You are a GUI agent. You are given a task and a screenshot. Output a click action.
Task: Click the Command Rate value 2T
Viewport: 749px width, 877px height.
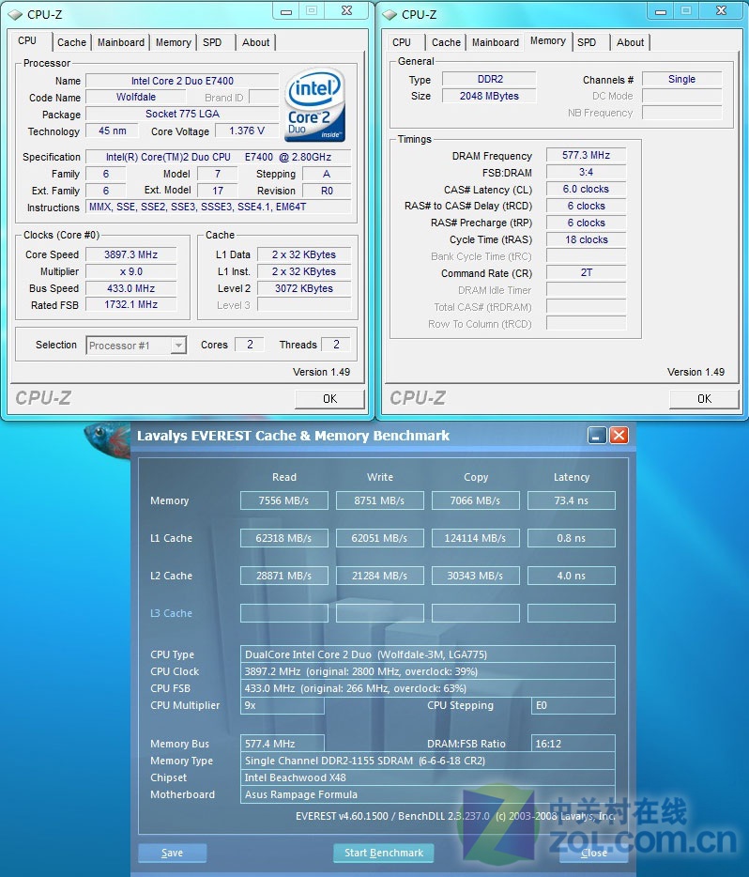click(x=586, y=273)
